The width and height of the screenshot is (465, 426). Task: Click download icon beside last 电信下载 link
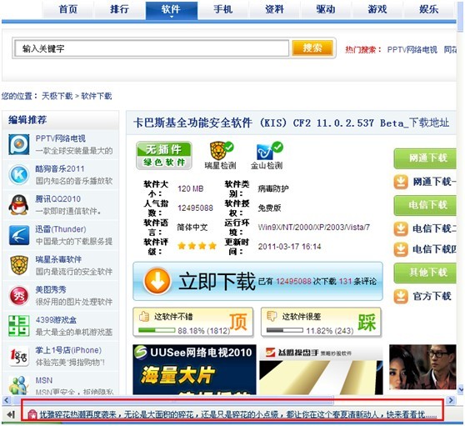pyautogui.click(x=401, y=249)
